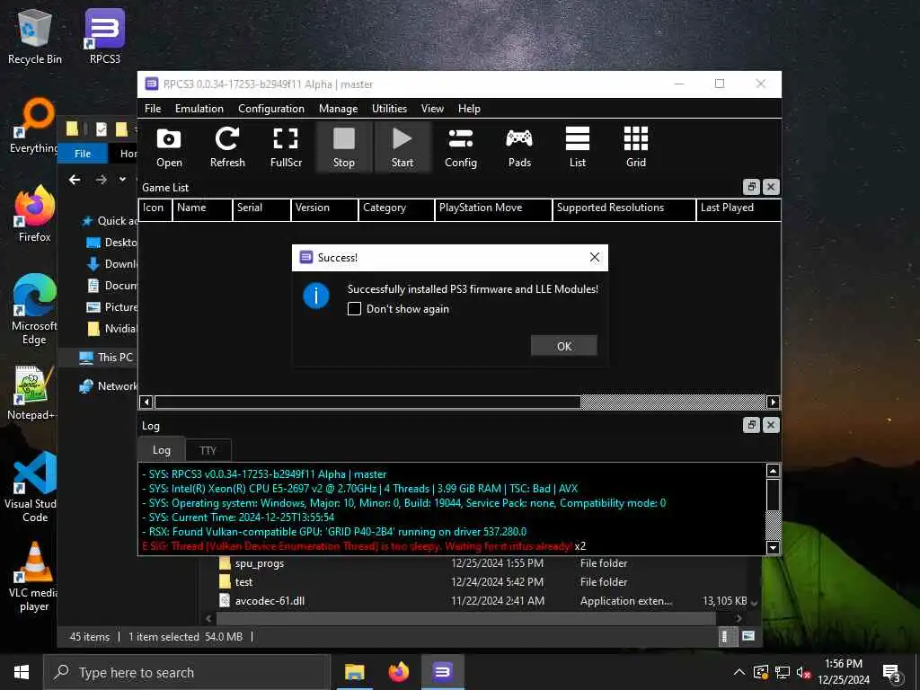Open the File menu in RPCS3
Viewport: 920px width, 690px height.
153,109
